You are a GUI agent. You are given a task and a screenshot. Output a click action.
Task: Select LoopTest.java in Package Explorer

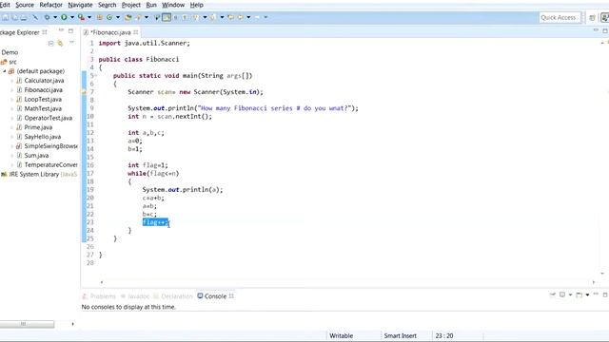click(43, 99)
